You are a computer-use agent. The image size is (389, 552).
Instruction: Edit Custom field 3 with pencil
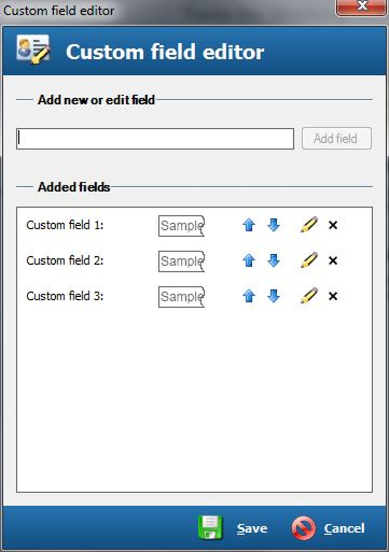point(309,296)
